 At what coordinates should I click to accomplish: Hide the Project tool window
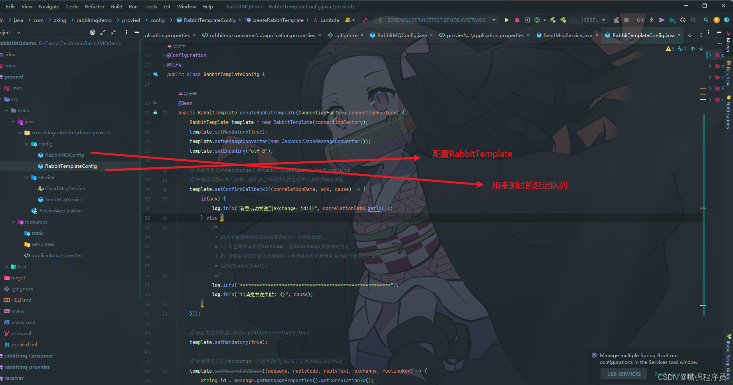pos(137,32)
